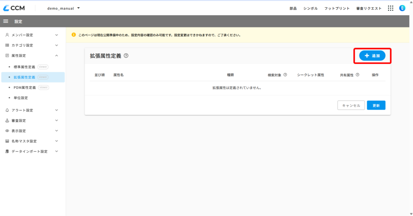Screen dimensions: 413x216
Task: Expand カテゴリ設定 section chevron
Action: coord(56,45)
